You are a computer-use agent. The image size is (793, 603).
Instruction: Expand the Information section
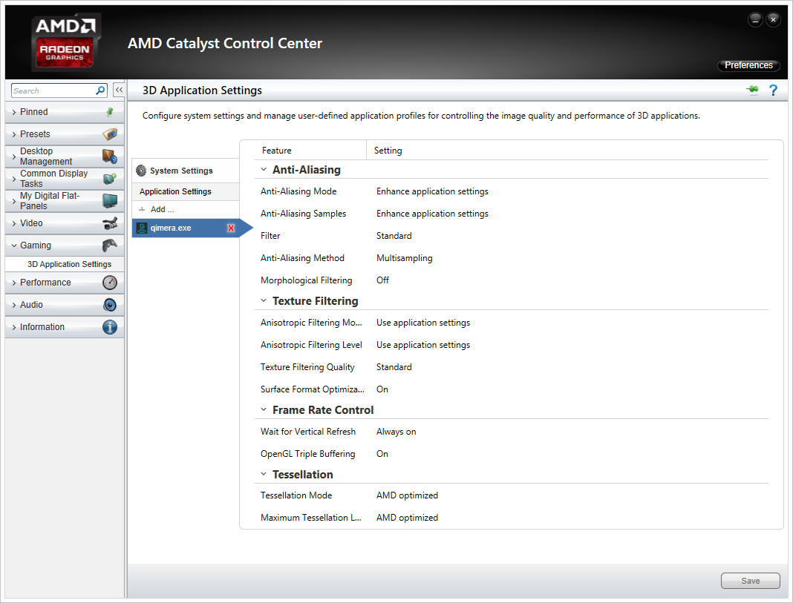click(x=14, y=327)
